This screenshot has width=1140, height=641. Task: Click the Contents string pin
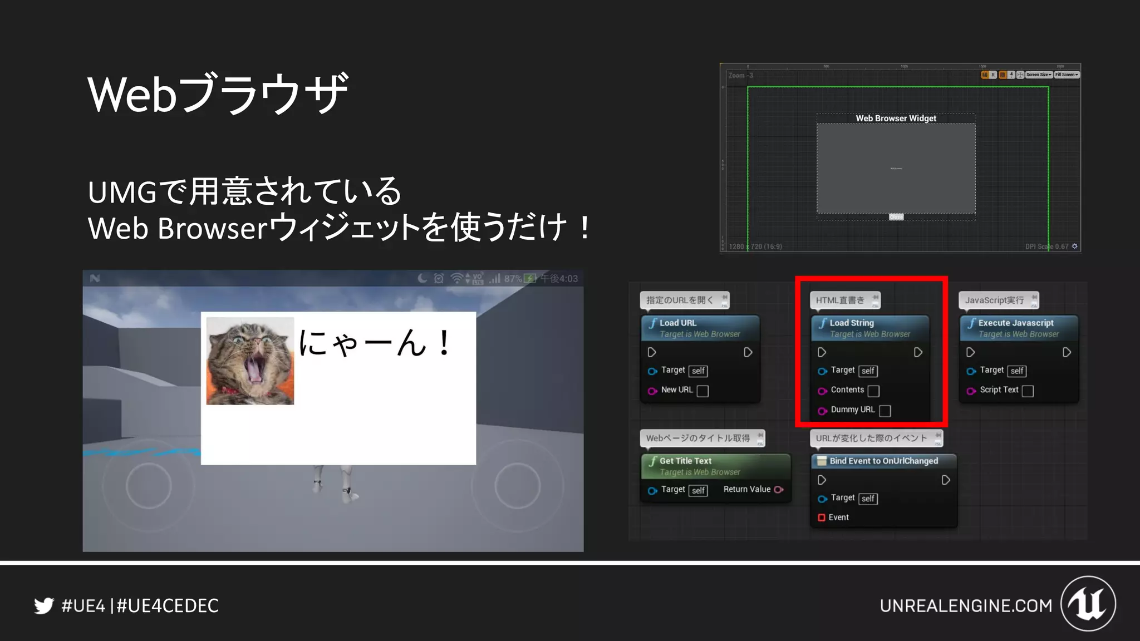coord(822,391)
